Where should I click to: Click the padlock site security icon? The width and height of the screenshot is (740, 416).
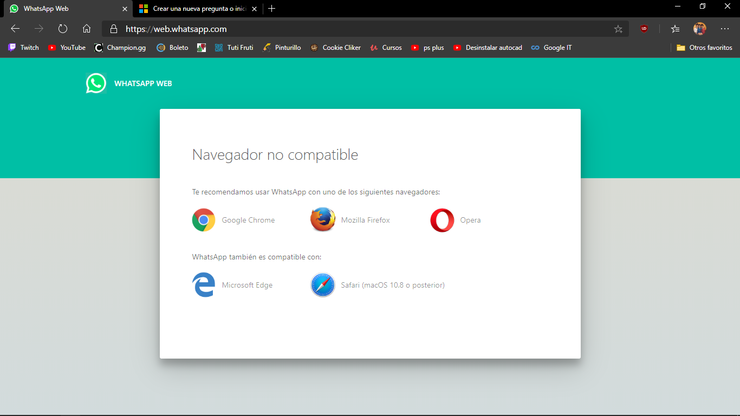(x=113, y=29)
